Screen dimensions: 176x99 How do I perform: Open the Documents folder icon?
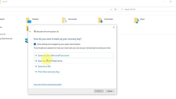point(64,20)
